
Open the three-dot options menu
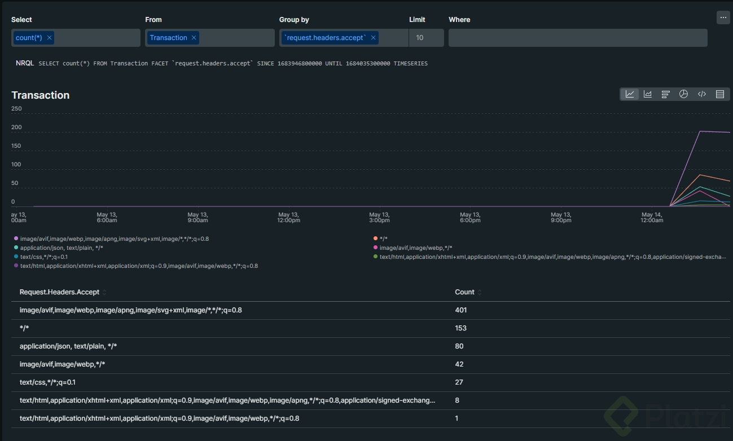(723, 17)
